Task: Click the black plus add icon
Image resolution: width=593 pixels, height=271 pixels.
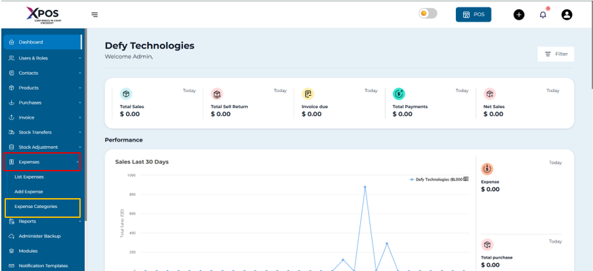Action: (519, 14)
